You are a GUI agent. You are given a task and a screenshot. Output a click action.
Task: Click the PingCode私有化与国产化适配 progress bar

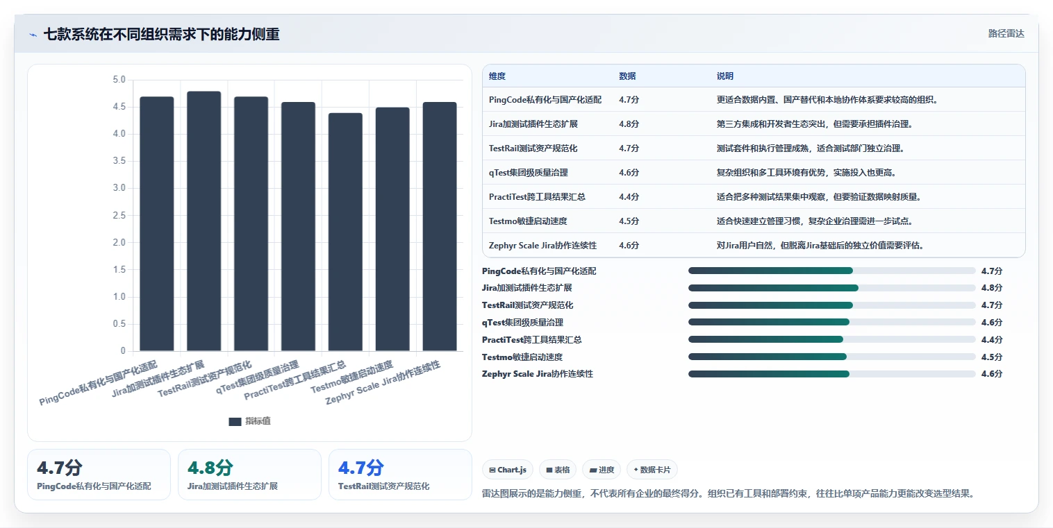832,271
